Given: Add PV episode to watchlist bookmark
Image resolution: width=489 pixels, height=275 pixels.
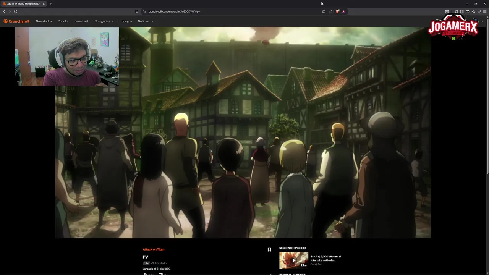Looking at the screenshot, I should [x=269, y=249].
